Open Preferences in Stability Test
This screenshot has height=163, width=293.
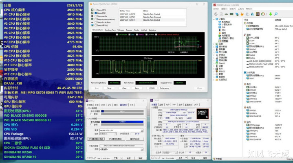pyautogui.click(x=165, y=88)
